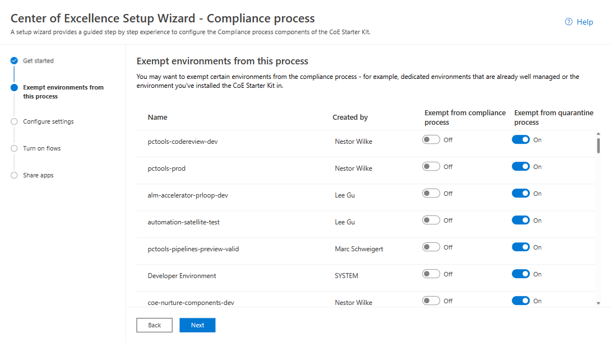Go to the Share apps step
The height and width of the screenshot is (343, 611).
click(38, 175)
